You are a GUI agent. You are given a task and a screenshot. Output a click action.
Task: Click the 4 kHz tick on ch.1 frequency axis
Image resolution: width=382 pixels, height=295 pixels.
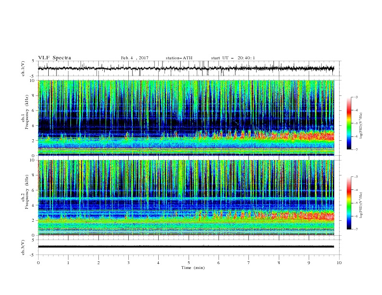tap(34, 126)
